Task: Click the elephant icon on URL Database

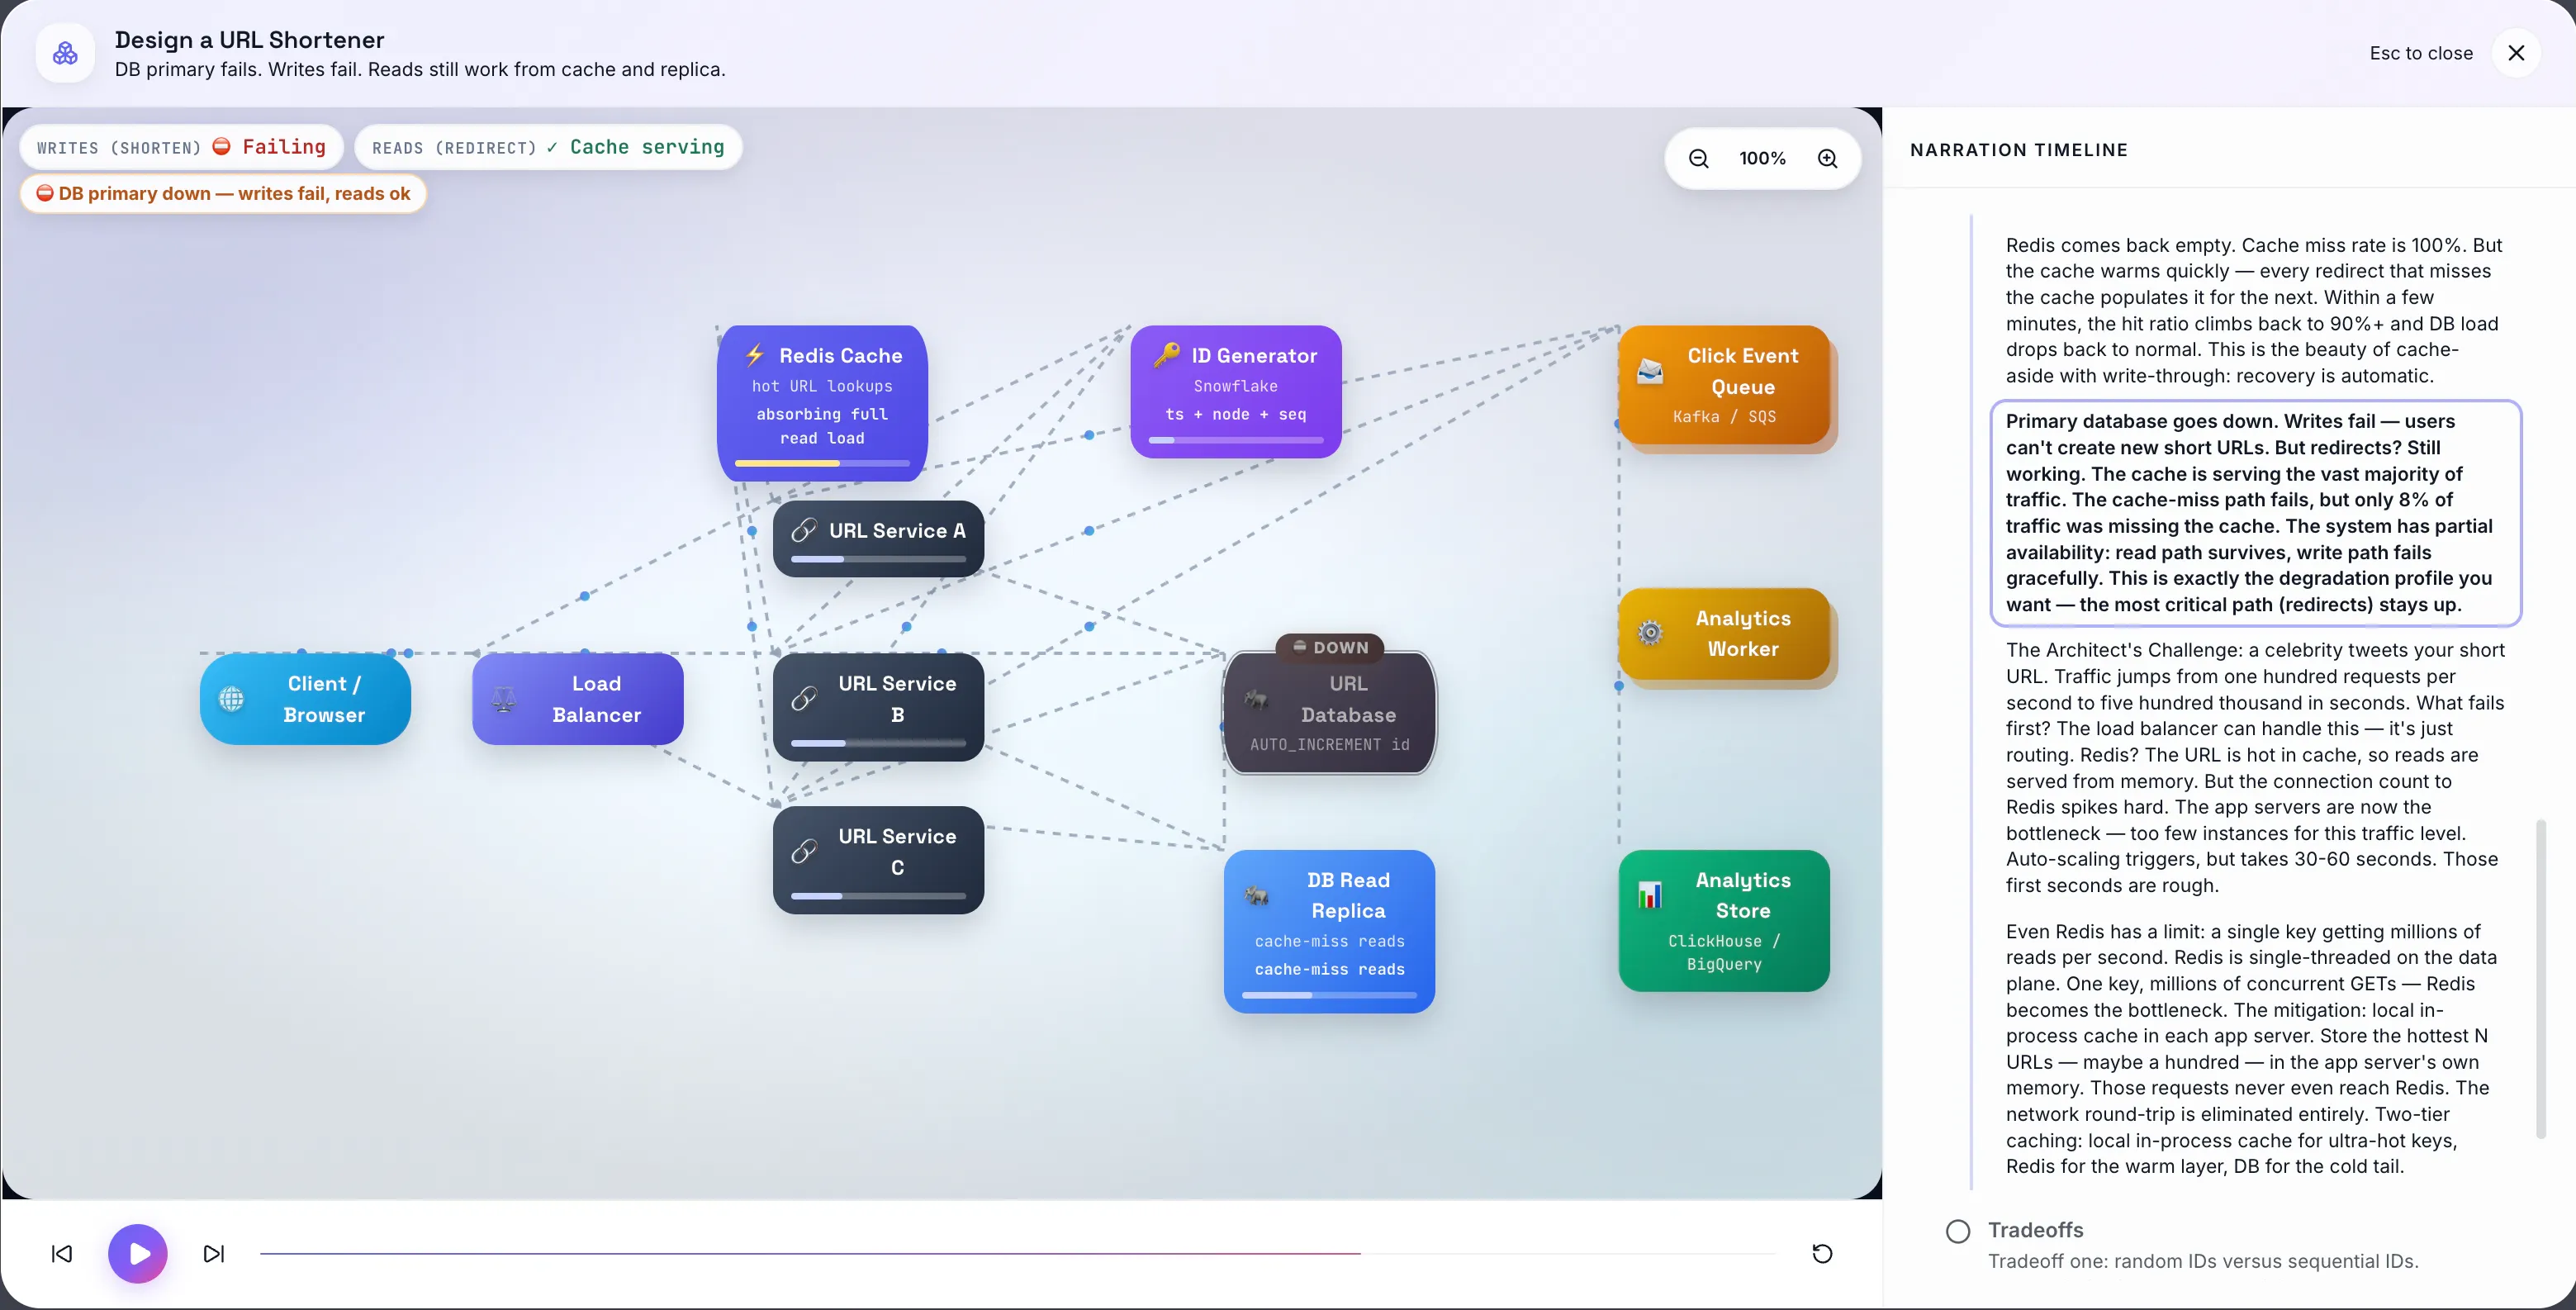Action: pyautogui.click(x=1256, y=698)
